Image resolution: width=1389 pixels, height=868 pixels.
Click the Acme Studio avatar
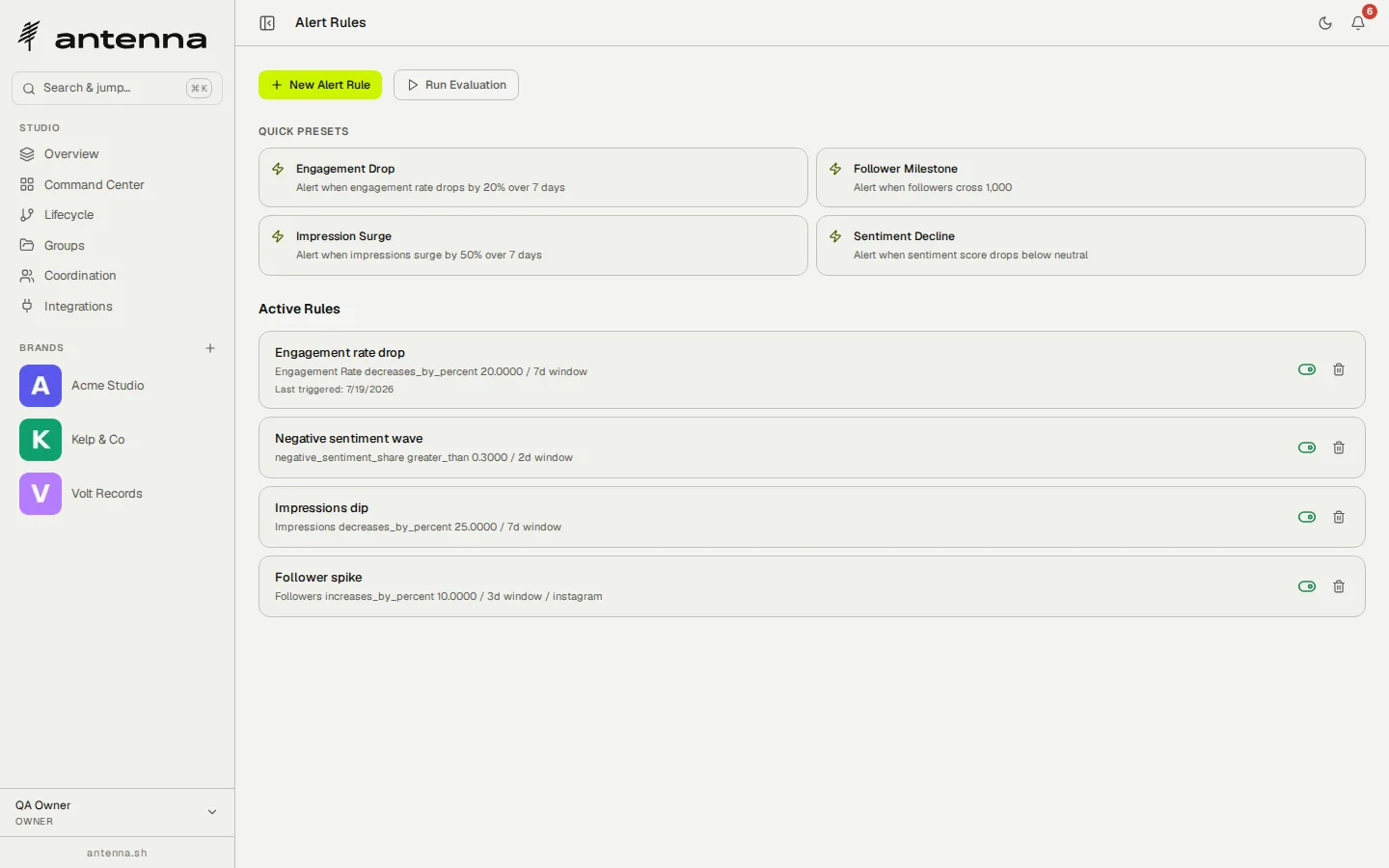point(41,386)
